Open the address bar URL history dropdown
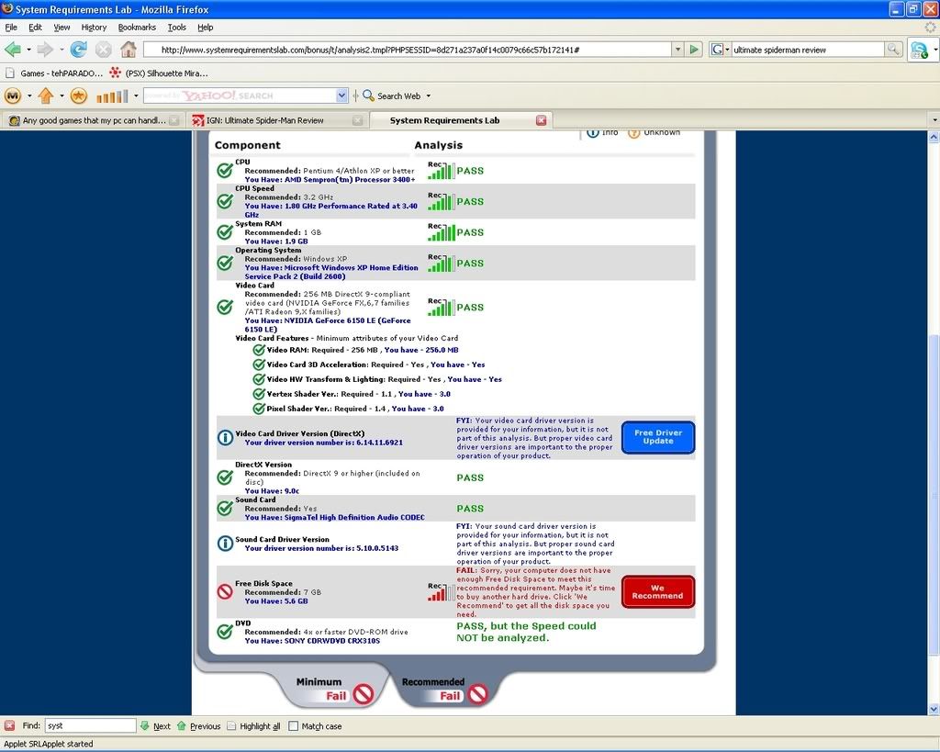This screenshot has width=940, height=752. (677, 49)
